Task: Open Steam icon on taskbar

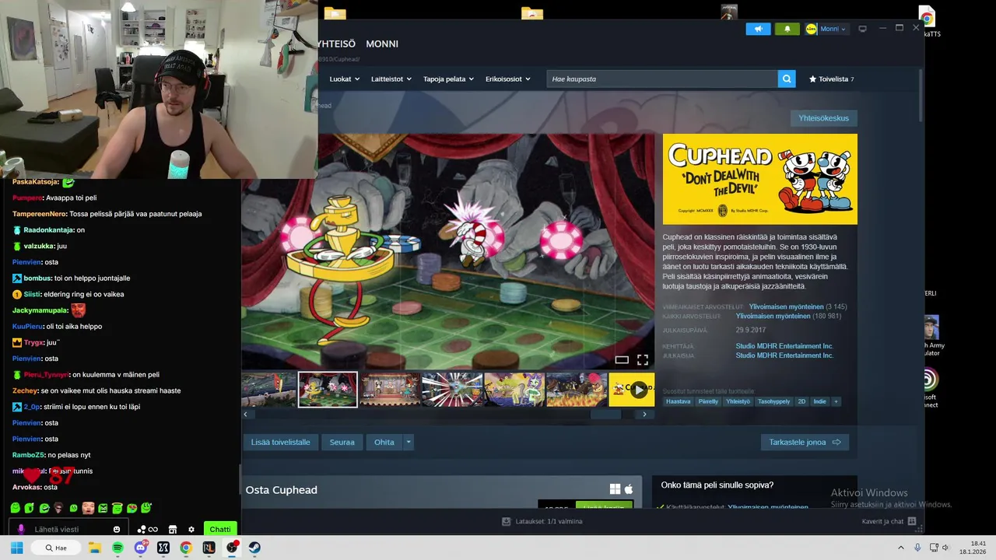Action: point(254,548)
